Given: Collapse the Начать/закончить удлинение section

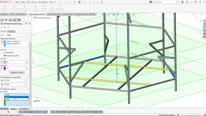Looking at the screenshot, I should [28, 77].
